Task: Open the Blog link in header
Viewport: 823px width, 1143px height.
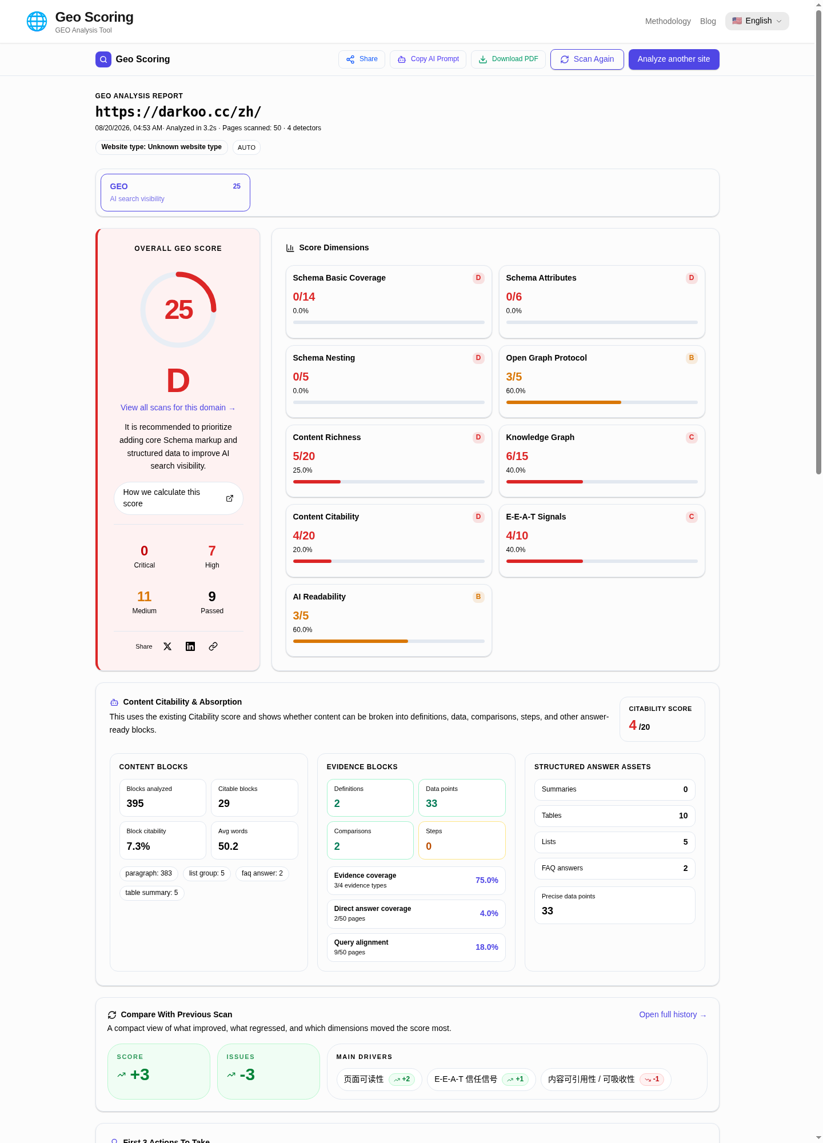Action: 708,21
